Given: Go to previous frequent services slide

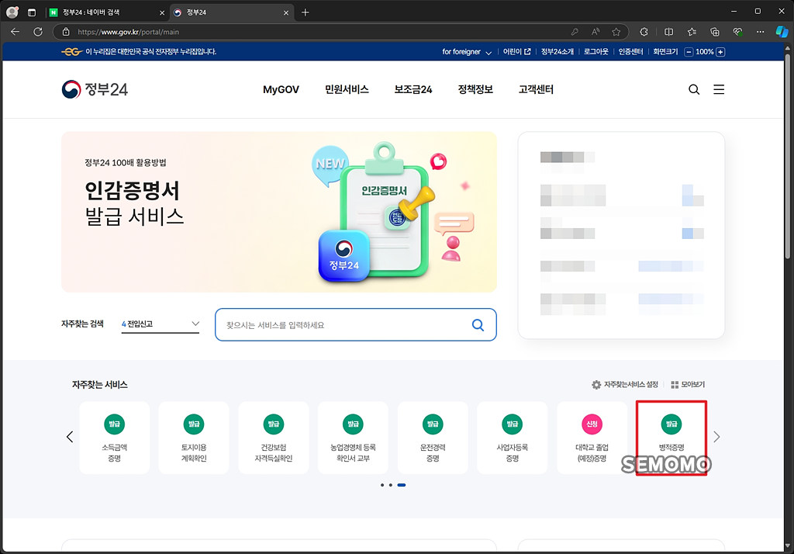Looking at the screenshot, I should coord(70,437).
